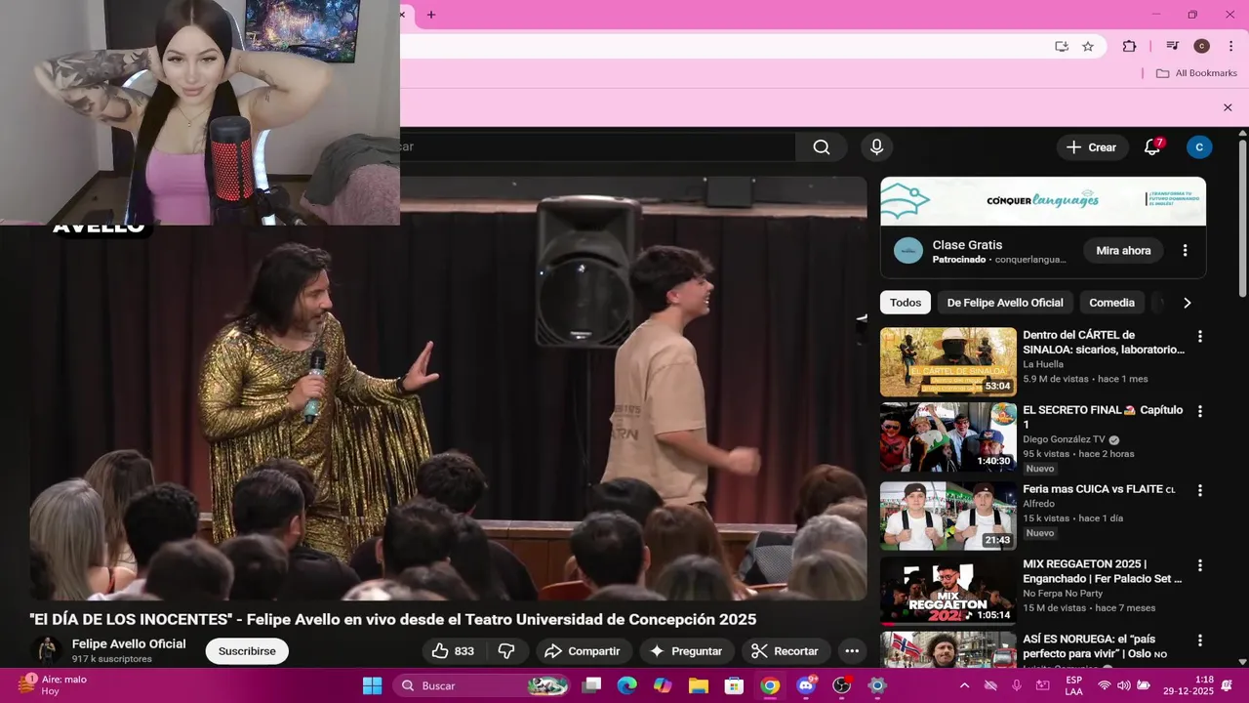Open the YouTube account avatar
Screen dimensions: 1249x703
point(1199,147)
